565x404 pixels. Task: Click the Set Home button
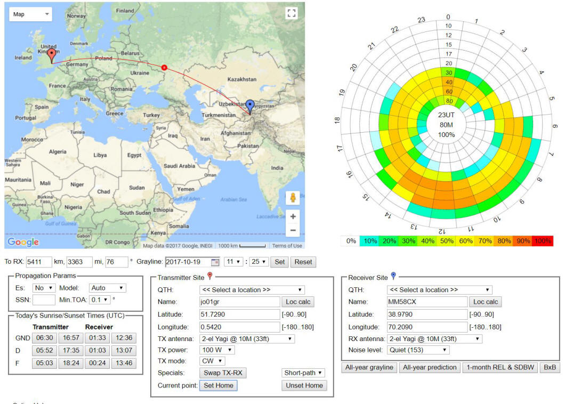point(219,386)
